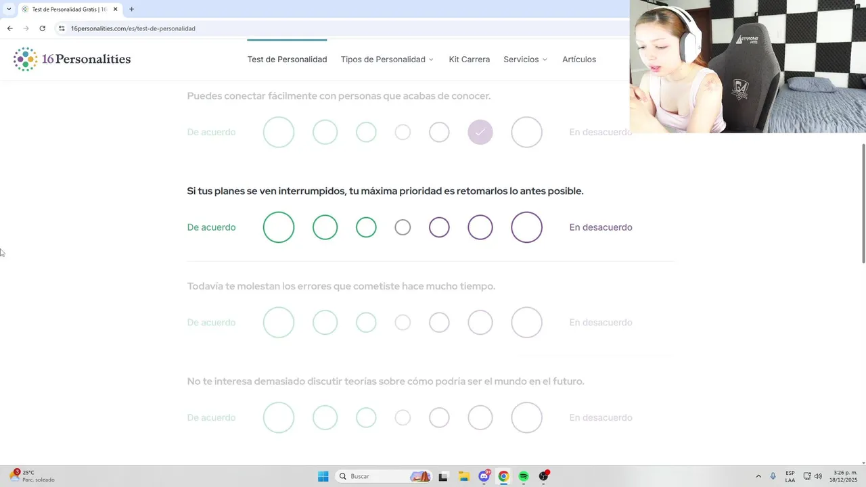Select strongest agree for old mistakes question
The width and height of the screenshot is (866, 487).
tap(279, 323)
